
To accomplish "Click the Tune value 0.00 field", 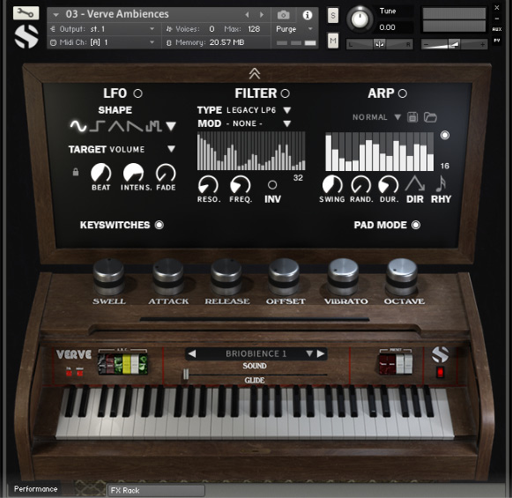I will point(395,27).
